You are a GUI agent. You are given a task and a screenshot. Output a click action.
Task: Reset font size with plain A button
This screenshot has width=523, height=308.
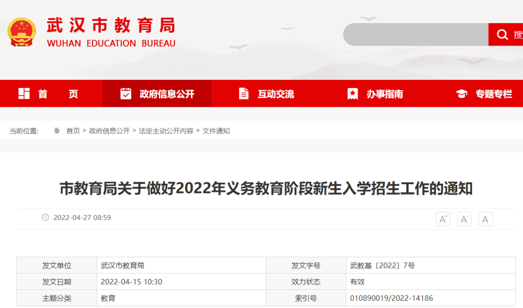click(x=486, y=219)
